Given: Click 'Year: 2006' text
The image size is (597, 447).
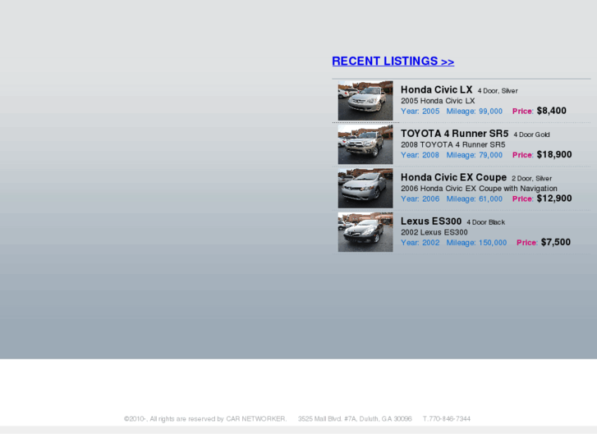Looking at the screenshot, I should [x=420, y=198].
